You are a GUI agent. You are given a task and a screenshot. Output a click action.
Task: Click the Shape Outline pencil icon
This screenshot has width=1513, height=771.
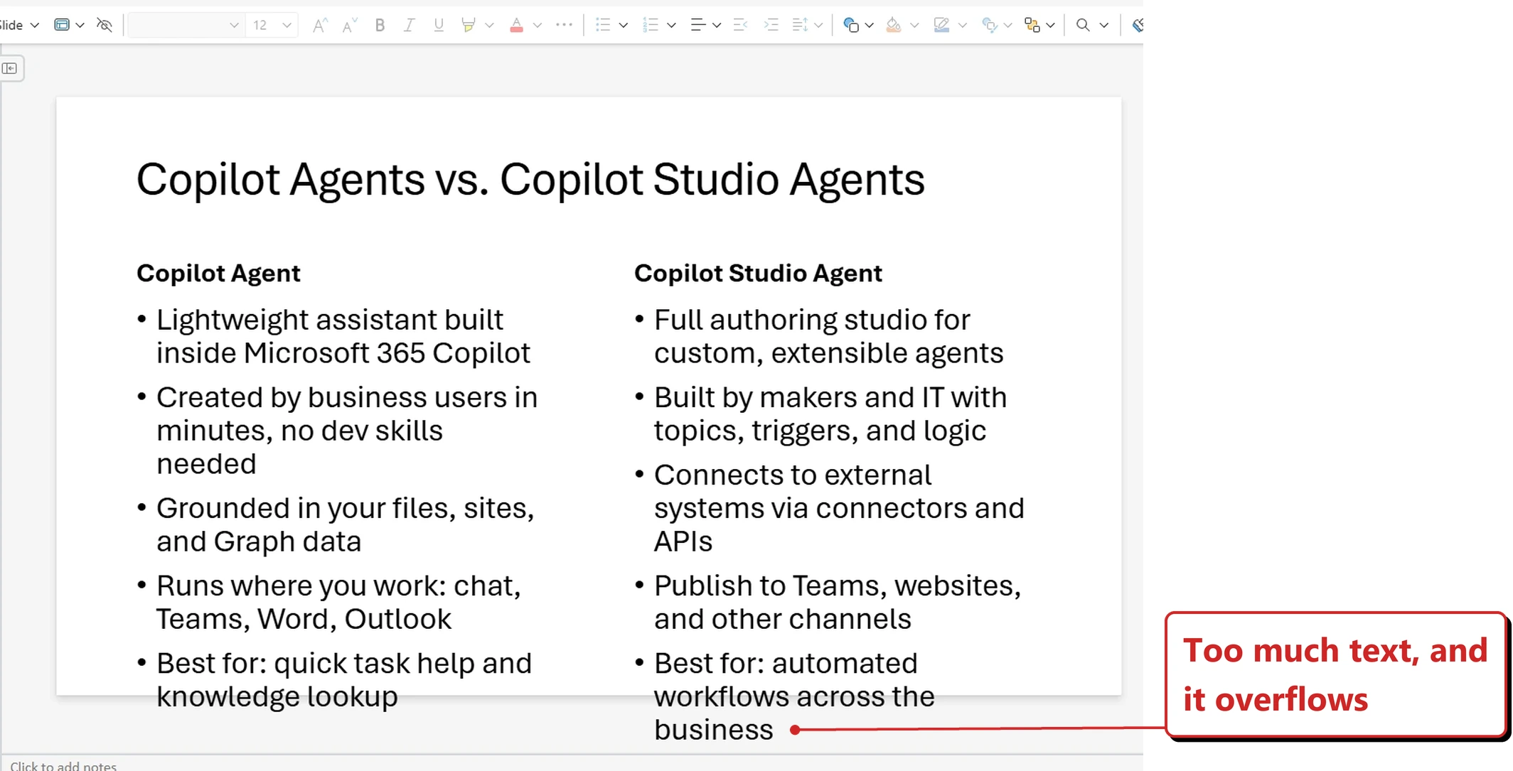941,25
